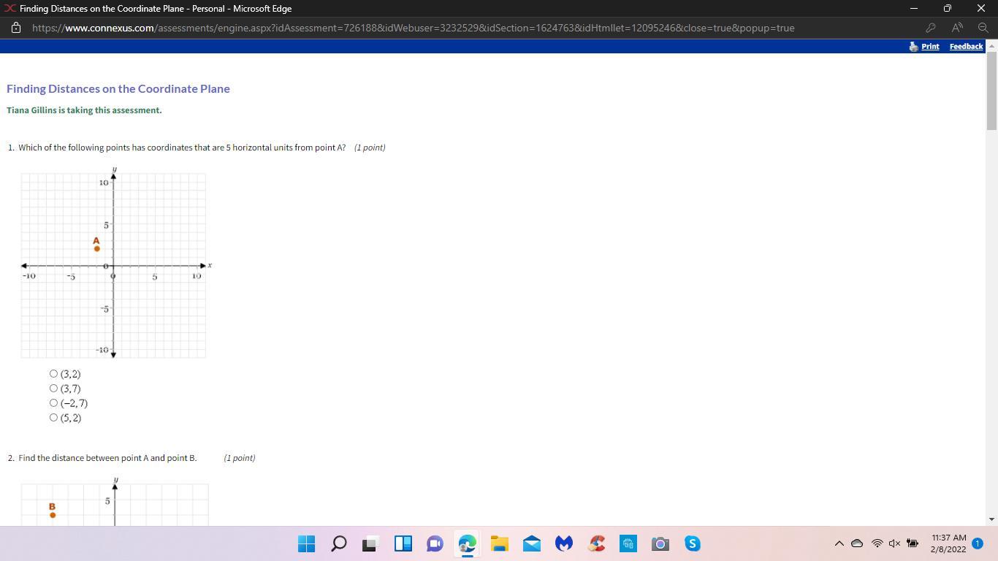Screen dimensions: 998x561
Task: Click the password key icon in address bar
Action: point(931,28)
